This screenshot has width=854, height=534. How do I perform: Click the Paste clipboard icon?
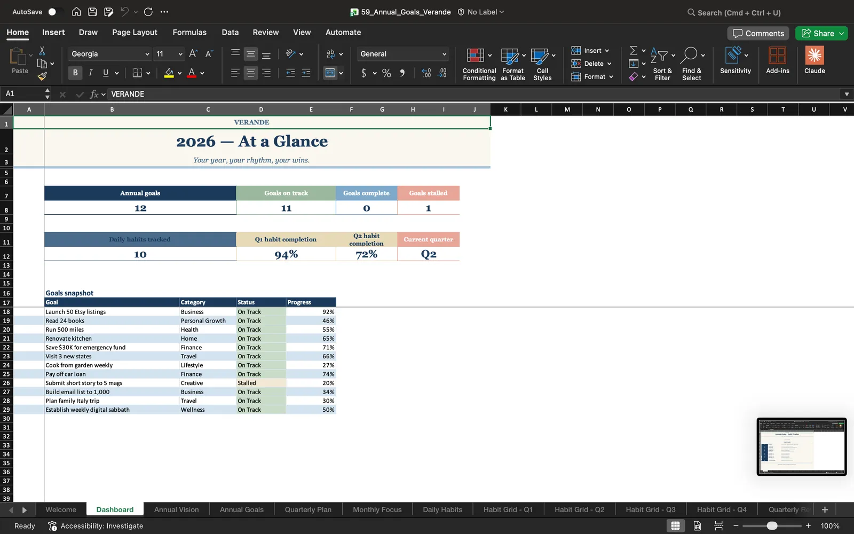(x=18, y=57)
